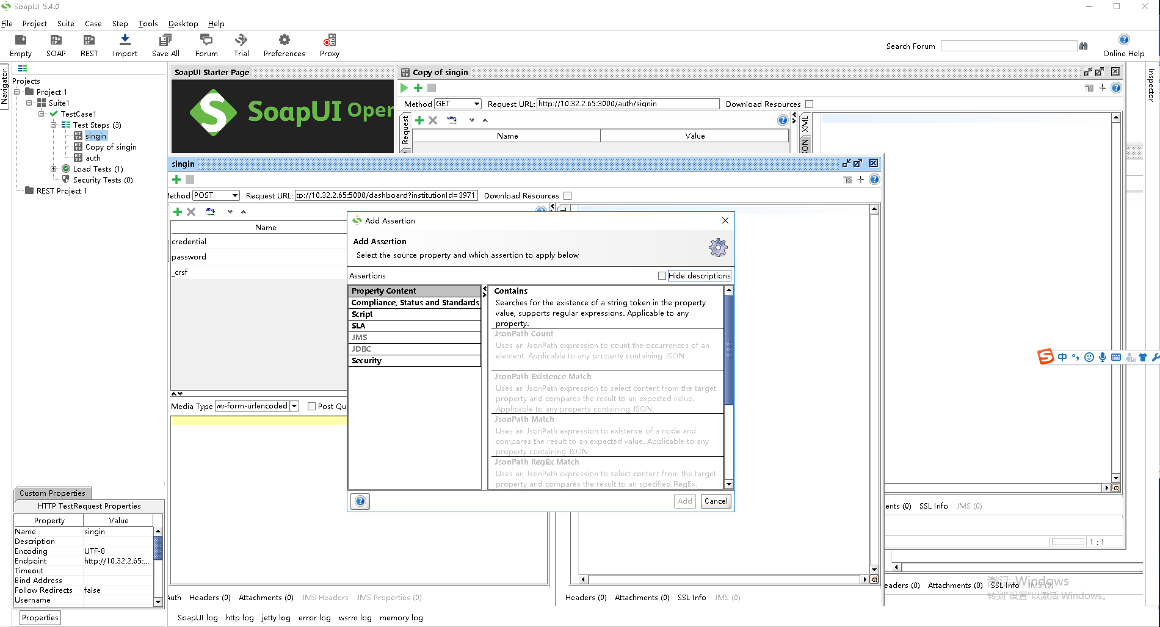
Task: Create a new REST project
Action: pos(89,45)
